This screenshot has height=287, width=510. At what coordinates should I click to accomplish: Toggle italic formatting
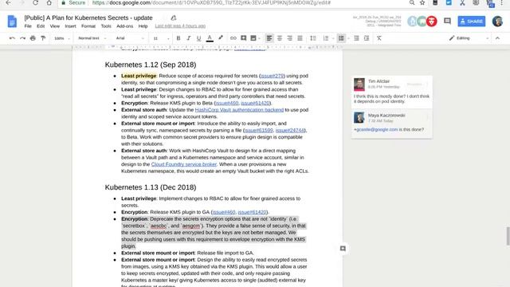188,38
